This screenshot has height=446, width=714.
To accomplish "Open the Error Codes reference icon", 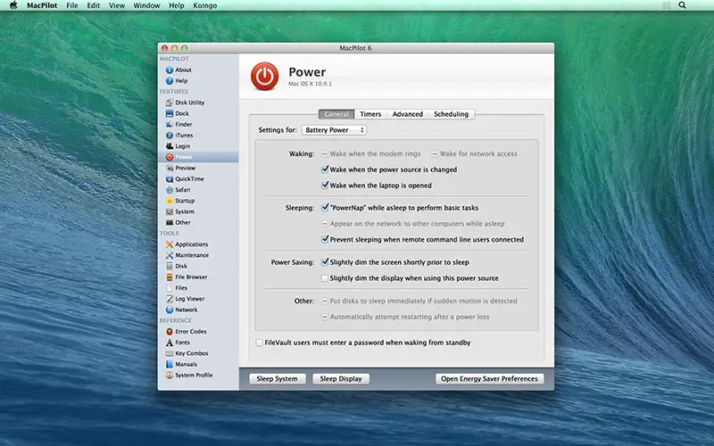I will 170,332.
